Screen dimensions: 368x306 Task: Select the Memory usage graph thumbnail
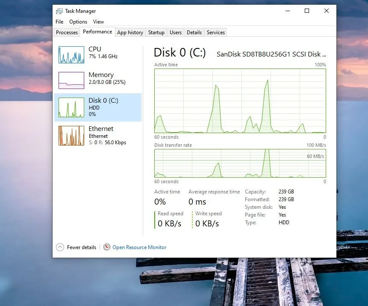(71, 80)
